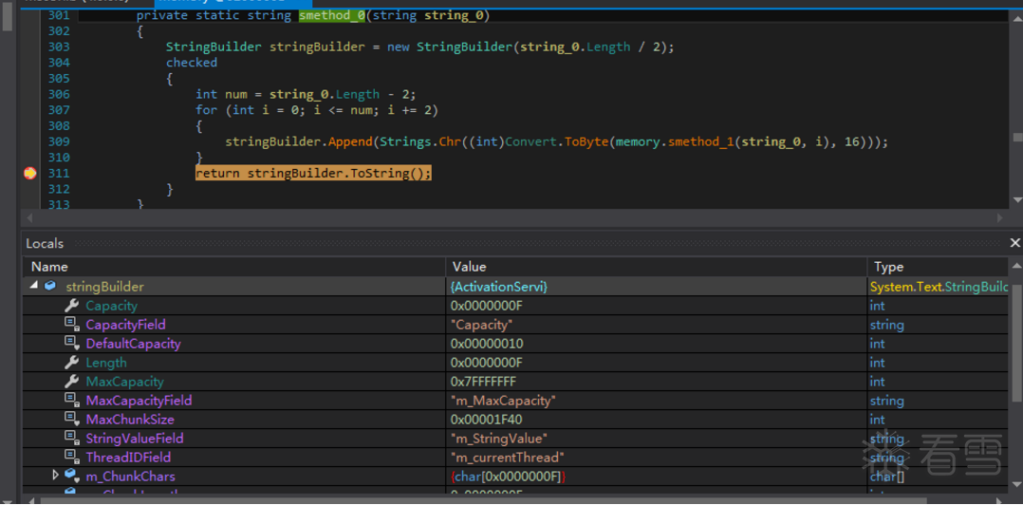The image size is (1023, 505).
Task: Click the wrench icon beside Capacity
Action: click(x=71, y=306)
